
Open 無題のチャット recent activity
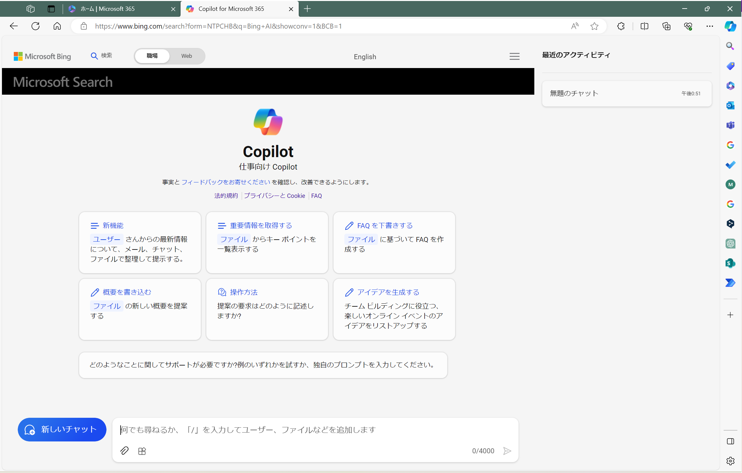(x=627, y=94)
